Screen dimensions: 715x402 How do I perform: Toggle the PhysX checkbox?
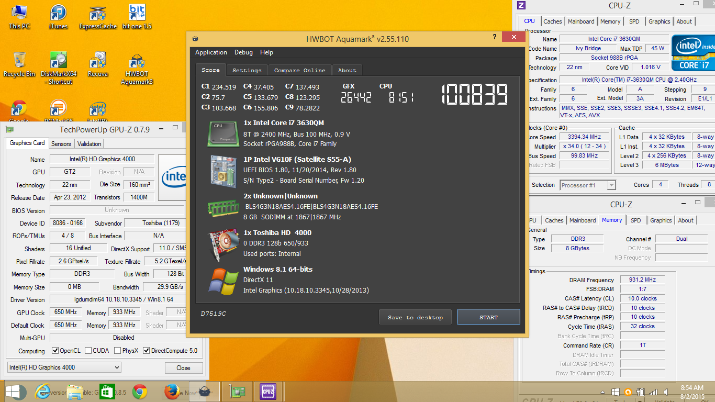point(118,351)
